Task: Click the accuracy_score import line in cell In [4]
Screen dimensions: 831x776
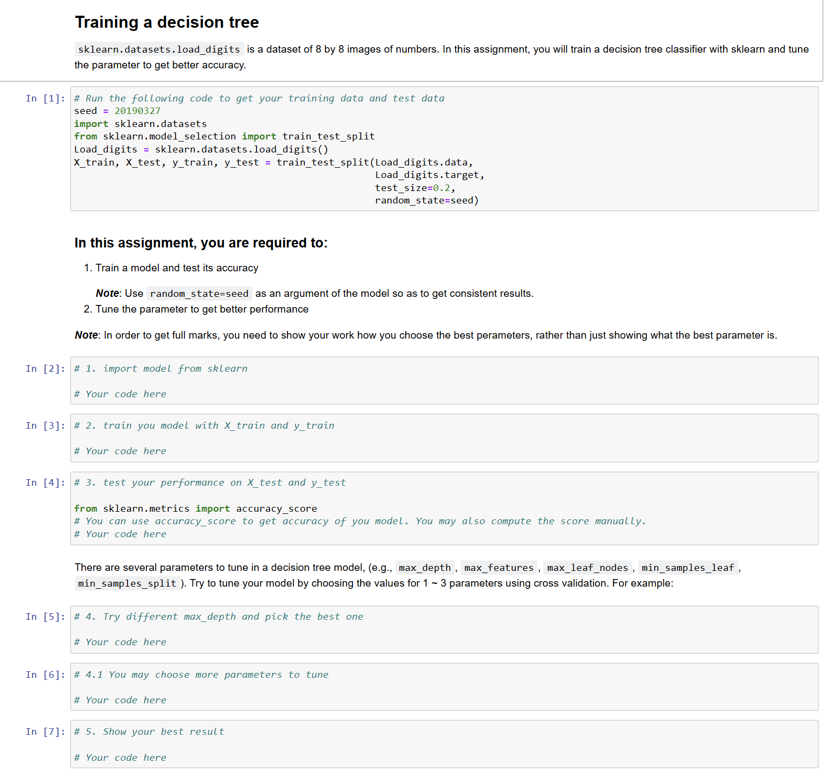Action: pyautogui.click(x=195, y=508)
